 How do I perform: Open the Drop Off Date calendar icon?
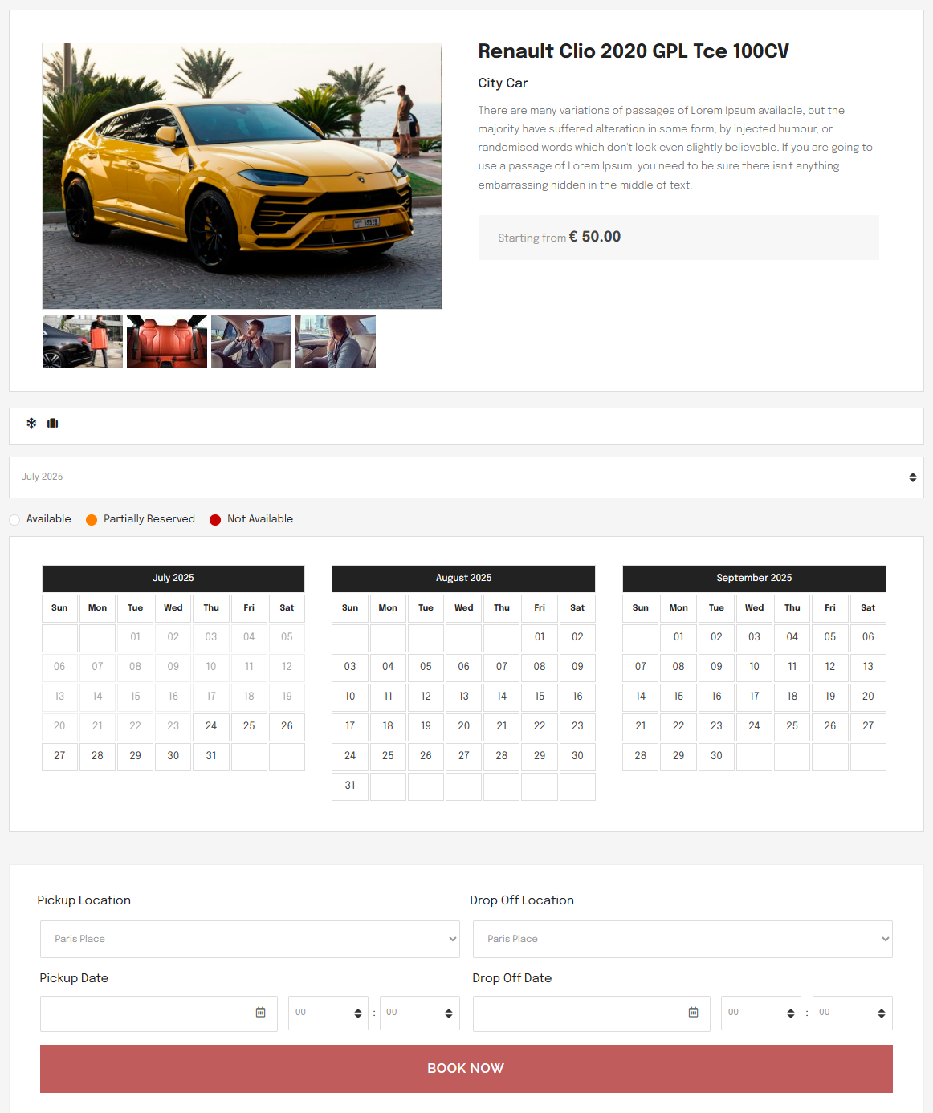click(x=693, y=1013)
